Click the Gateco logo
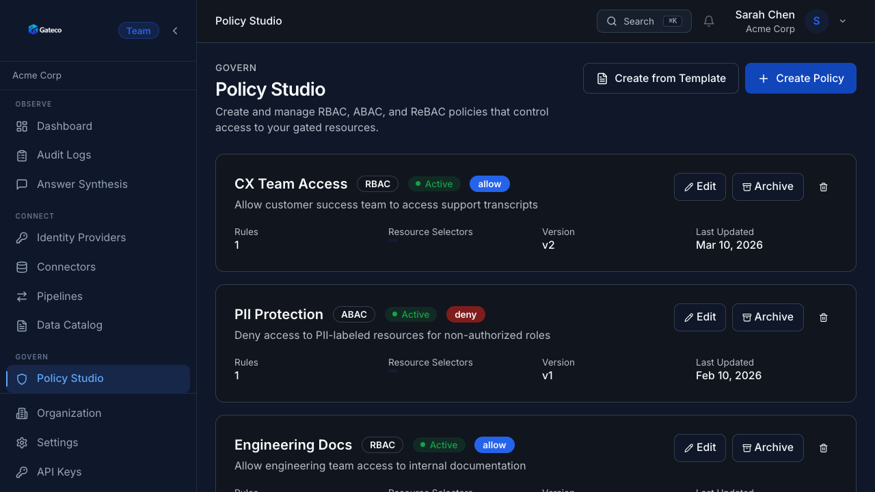Screen dimensions: 875x492 point(45,30)
